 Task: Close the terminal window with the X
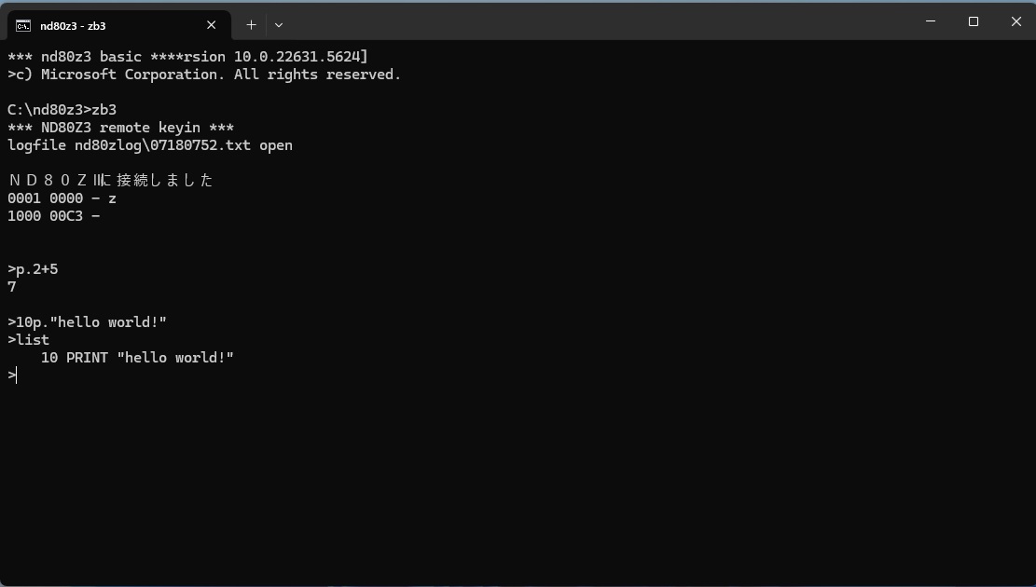coord(1016,21)
